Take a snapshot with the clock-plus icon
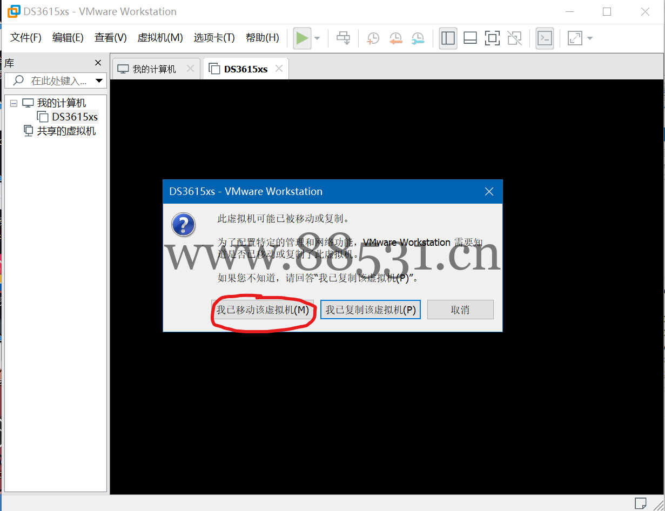665x511 pixels. click(x=373, y=38)
